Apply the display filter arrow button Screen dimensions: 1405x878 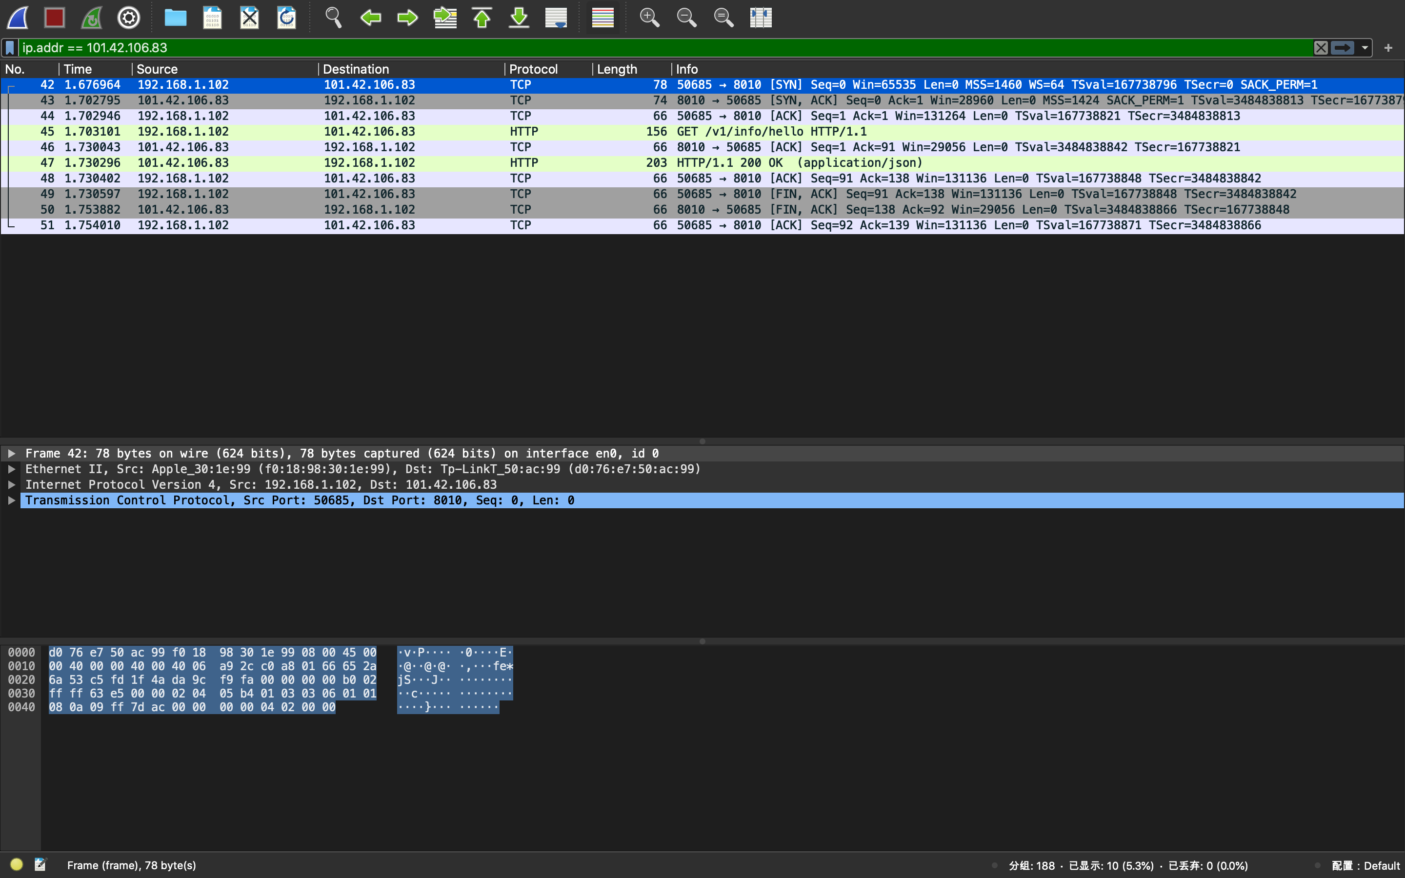click(1342, 48)
